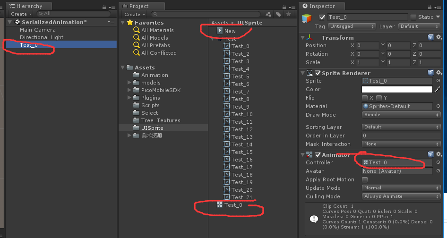Viewport: 447px width, 238px height.
Task: Open the Inspector panel options menu icon
Action: pyautogui.click(x=438, y=8)
